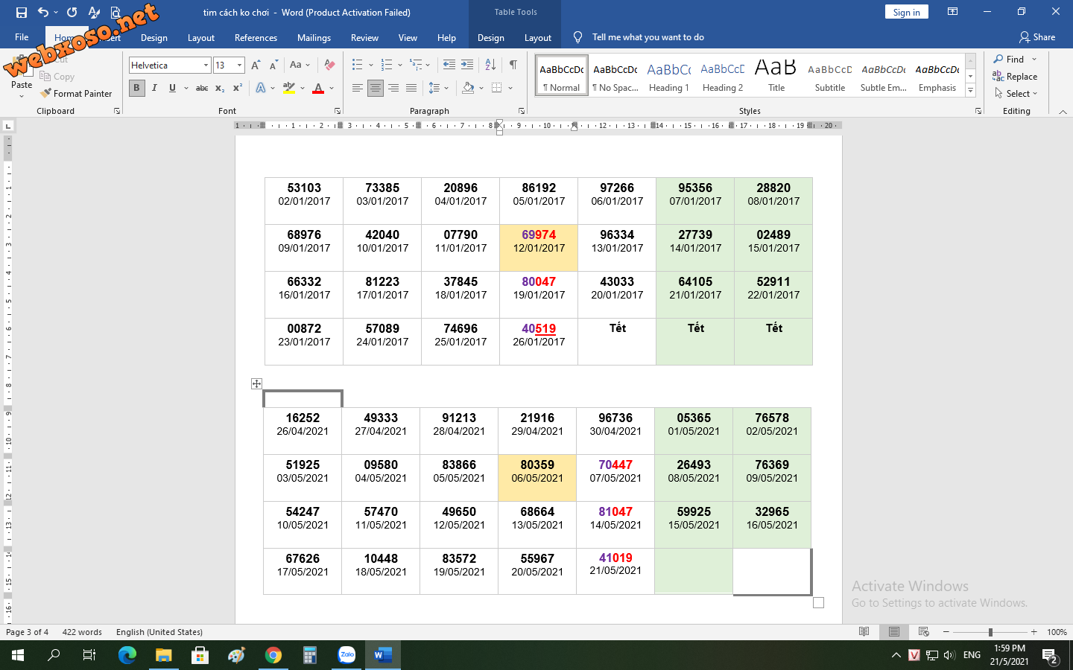This screenshot has width=1073, height=670.
Task: Click the Replace button in Editing group
Action: [1015, 77]
